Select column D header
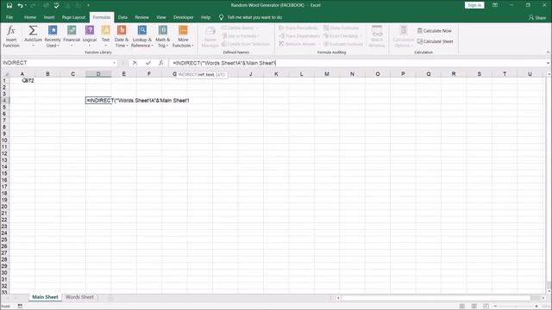 click(x=98, y=74)
